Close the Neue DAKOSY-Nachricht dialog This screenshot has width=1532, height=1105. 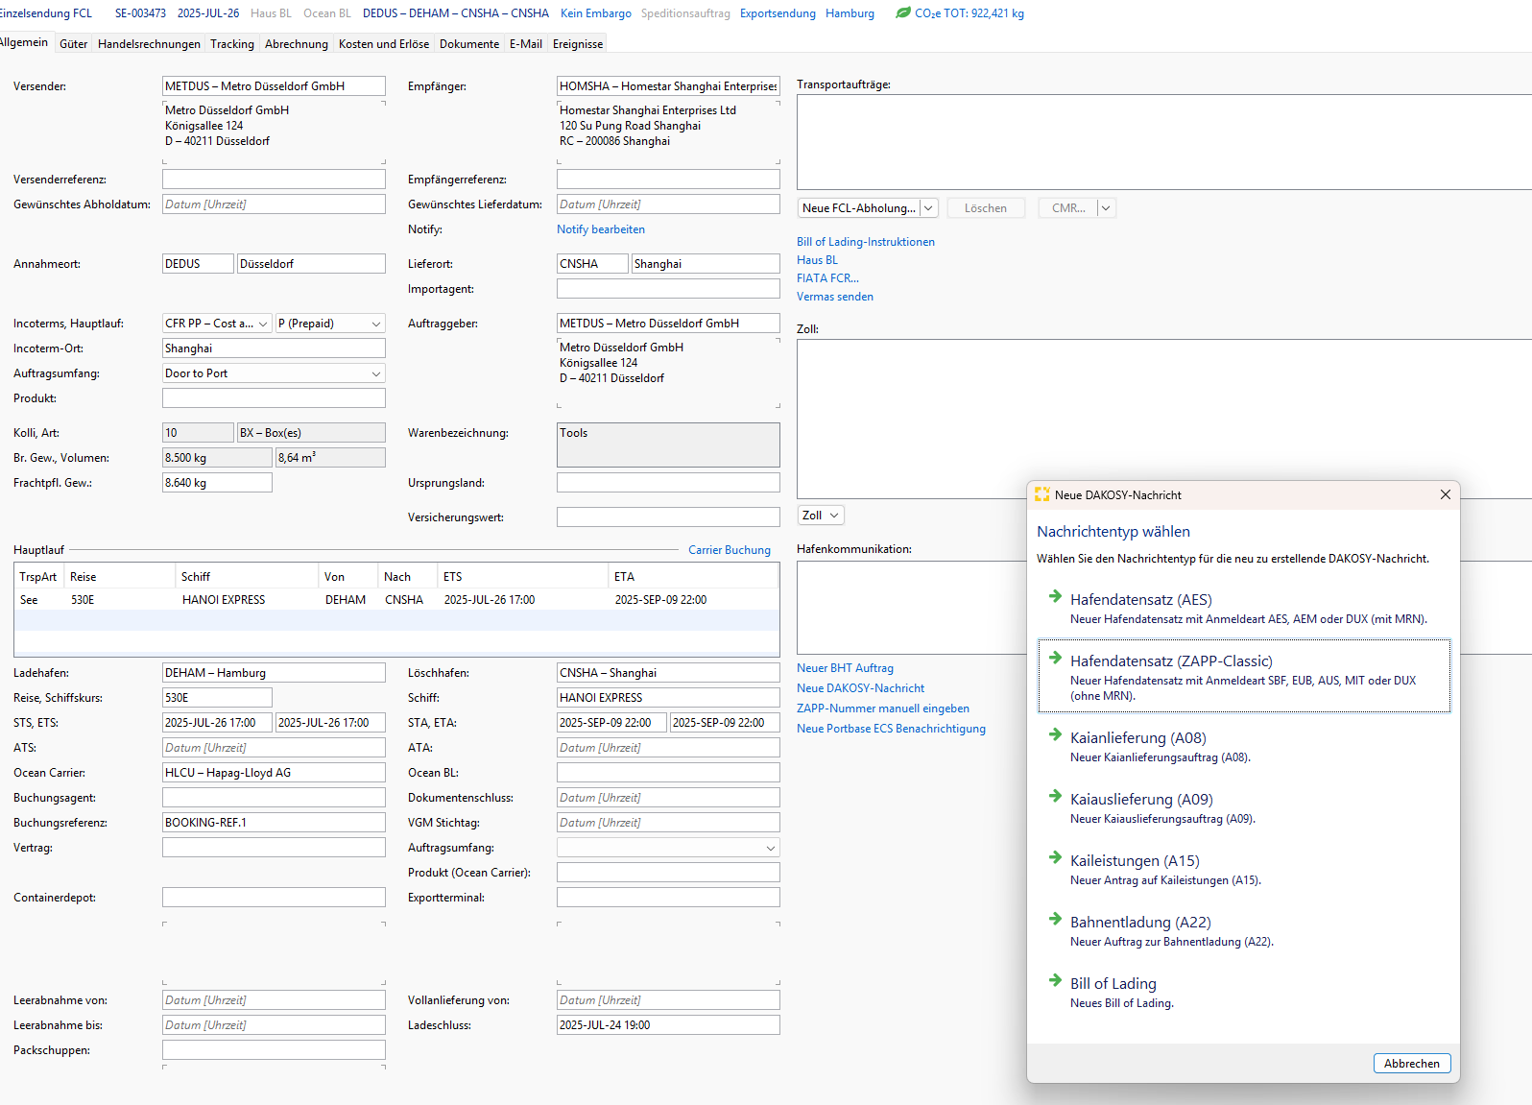pyautogui.click(x=1445, y=494)
